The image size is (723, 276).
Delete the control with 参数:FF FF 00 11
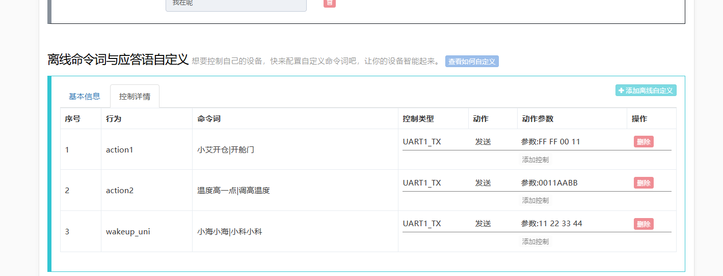click(x=644, y=142)
